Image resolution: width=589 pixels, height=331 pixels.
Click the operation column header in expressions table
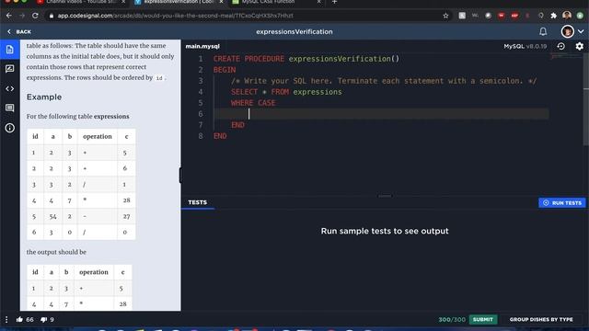click(x=98, y=136)
